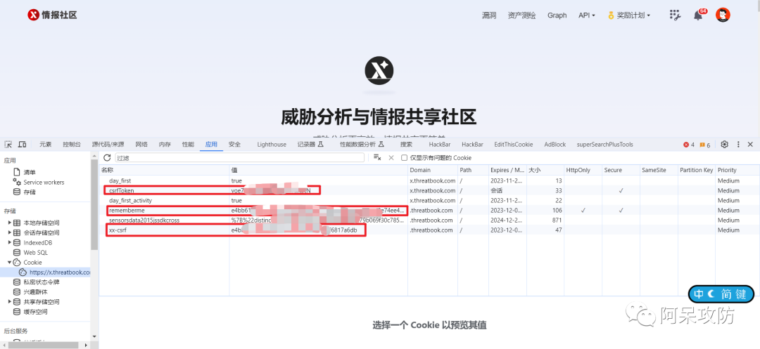This screenshot has width=760, height=349.
Task: Click the cookie filter input field
Action: point(239,158)
